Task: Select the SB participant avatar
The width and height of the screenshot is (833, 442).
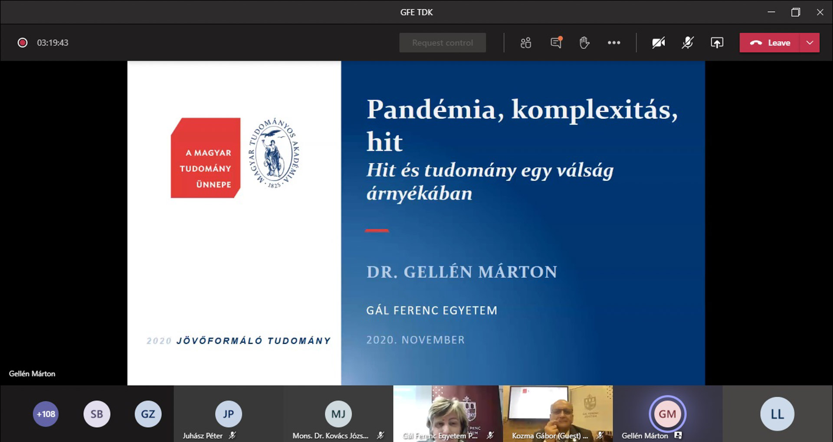Action: [97, 414]
